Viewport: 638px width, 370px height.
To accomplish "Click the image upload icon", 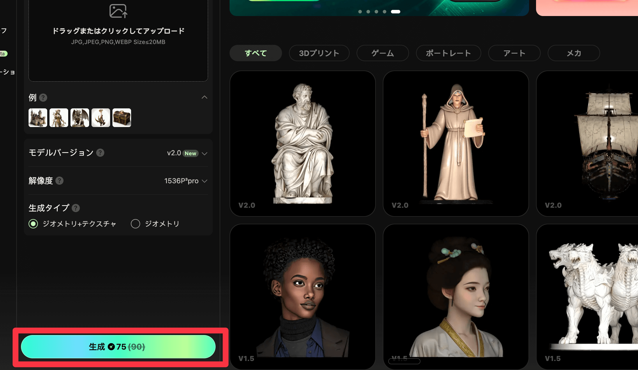I will click(x=118, y=11).
